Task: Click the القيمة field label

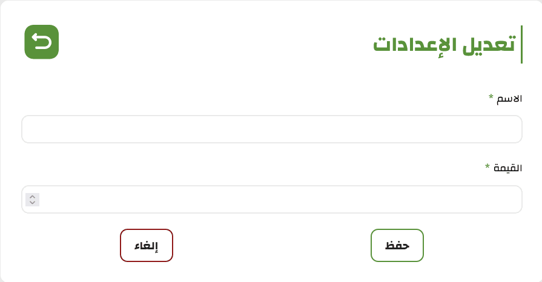Action: tap(507, 168)
